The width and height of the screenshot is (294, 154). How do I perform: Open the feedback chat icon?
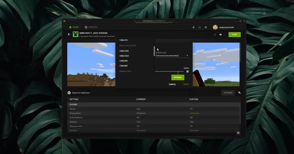238,133
